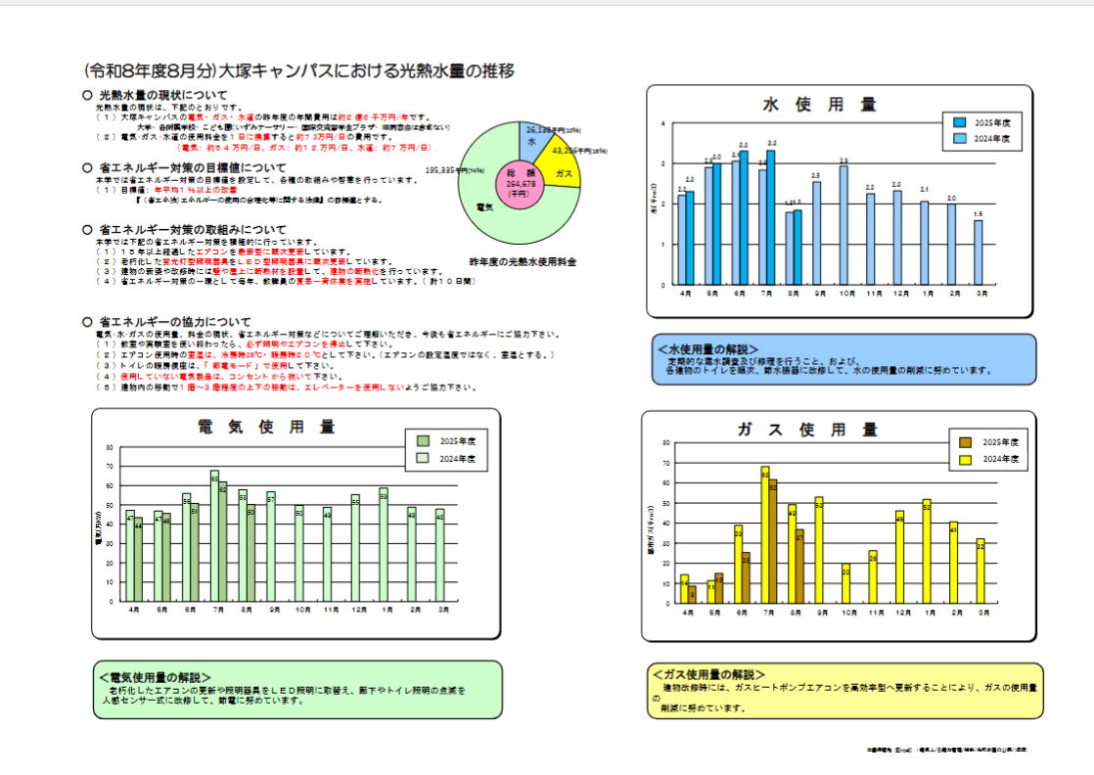Image resolution: width=1094 pixels, height=775 pixels.
Task: Click the 2025年度 legend swatch in the electricity chart
Action: pos(423,441)
